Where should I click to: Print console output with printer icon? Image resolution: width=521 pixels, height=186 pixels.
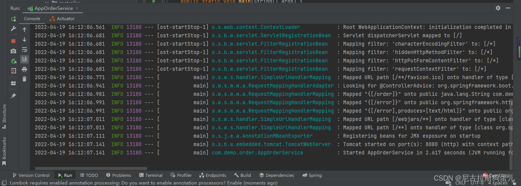tap(24, 69)
